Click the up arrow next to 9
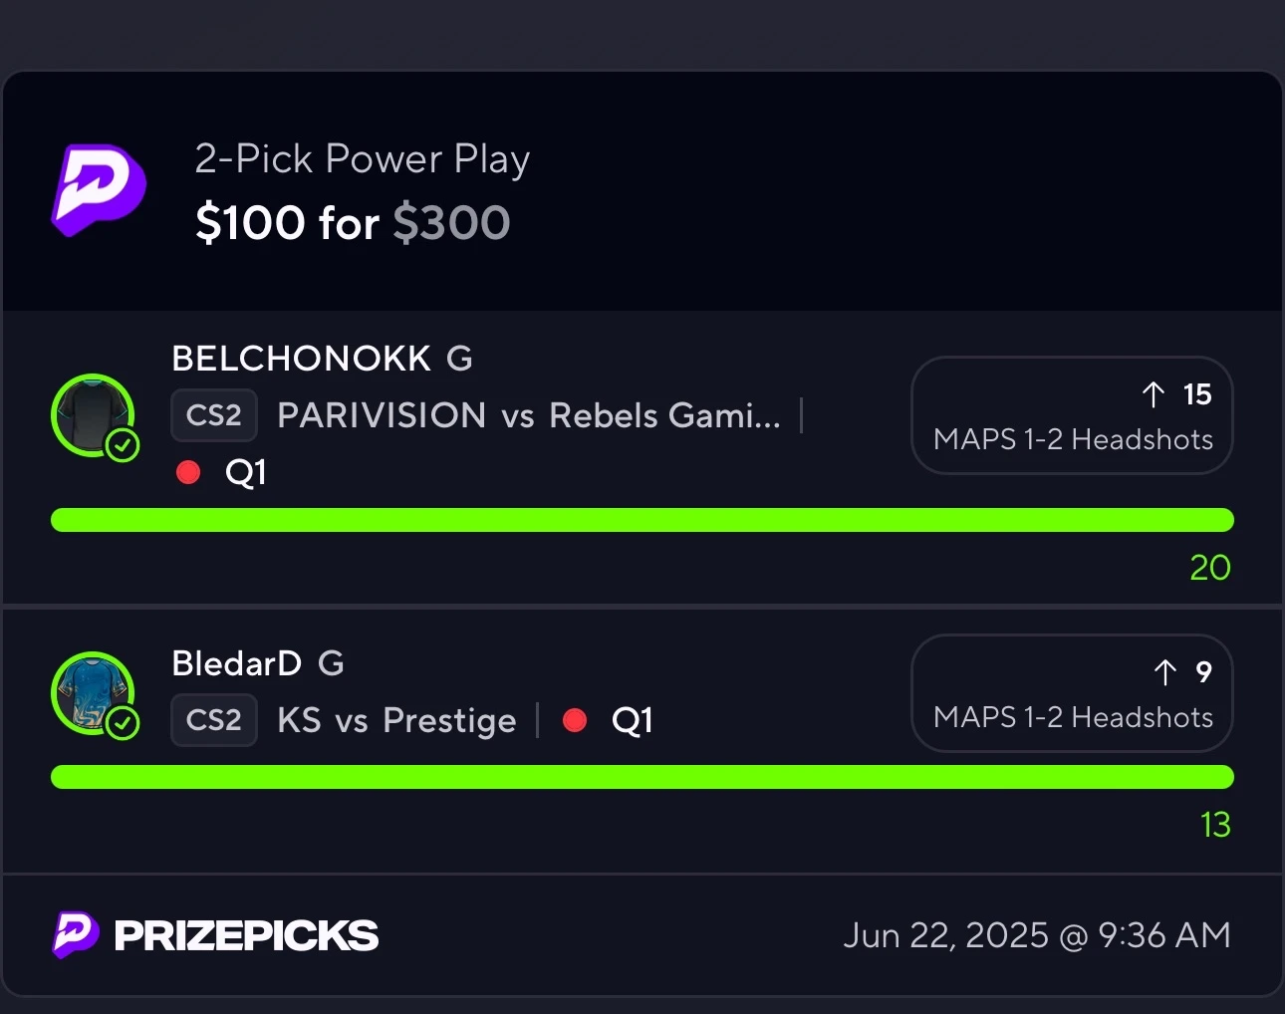The width and height of the screenshot is (1285, 1014). click(1165, 672)
